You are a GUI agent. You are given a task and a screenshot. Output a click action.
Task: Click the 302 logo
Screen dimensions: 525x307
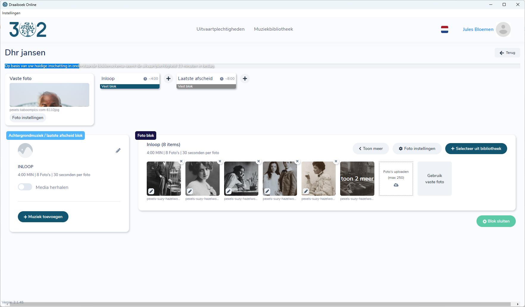(x=28, y=29)
